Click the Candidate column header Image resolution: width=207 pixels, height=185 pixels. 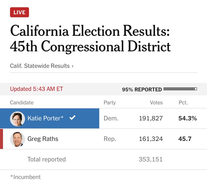coord(22,103)
